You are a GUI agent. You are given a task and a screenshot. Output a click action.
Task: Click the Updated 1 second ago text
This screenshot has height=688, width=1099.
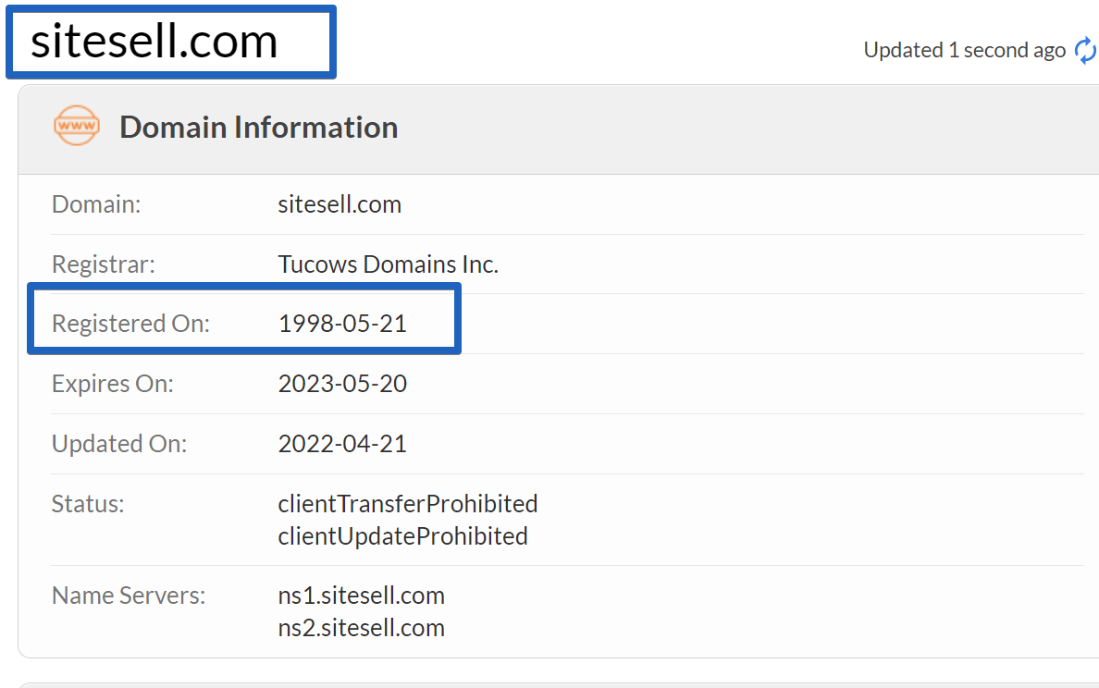(965, 51)
